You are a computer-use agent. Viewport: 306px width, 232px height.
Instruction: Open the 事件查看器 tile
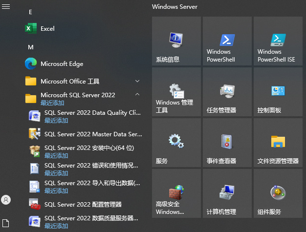tap(227, 143)
